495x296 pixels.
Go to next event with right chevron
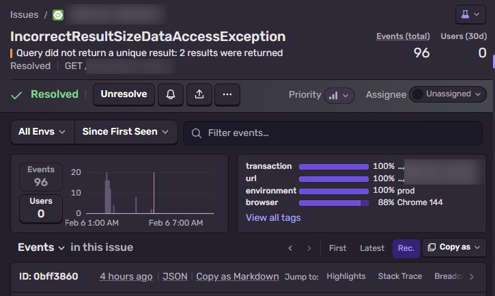(x=309, y=248)
